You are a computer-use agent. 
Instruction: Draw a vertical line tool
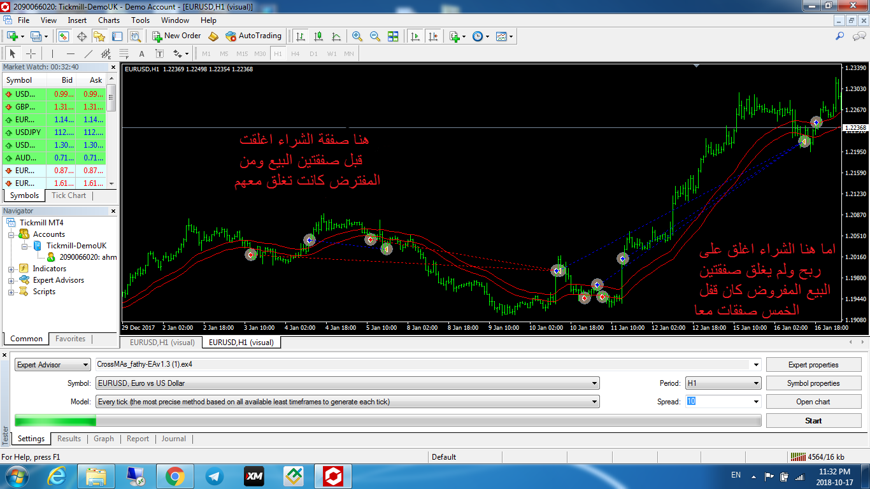[x=52, y=53]
